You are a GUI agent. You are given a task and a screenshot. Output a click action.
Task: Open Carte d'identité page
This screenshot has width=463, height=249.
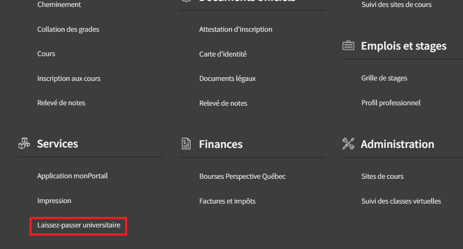click(223, 54)
